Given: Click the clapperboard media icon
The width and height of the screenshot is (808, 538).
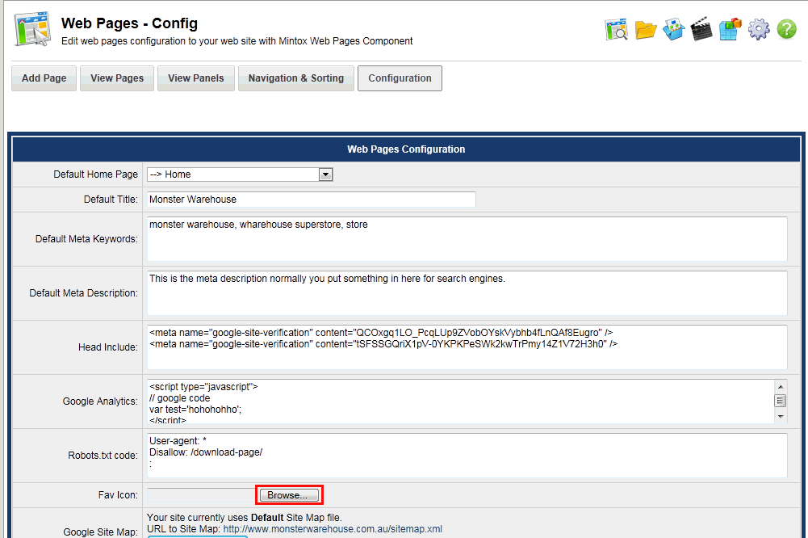Looking at the screenshot, I should 701,29.
